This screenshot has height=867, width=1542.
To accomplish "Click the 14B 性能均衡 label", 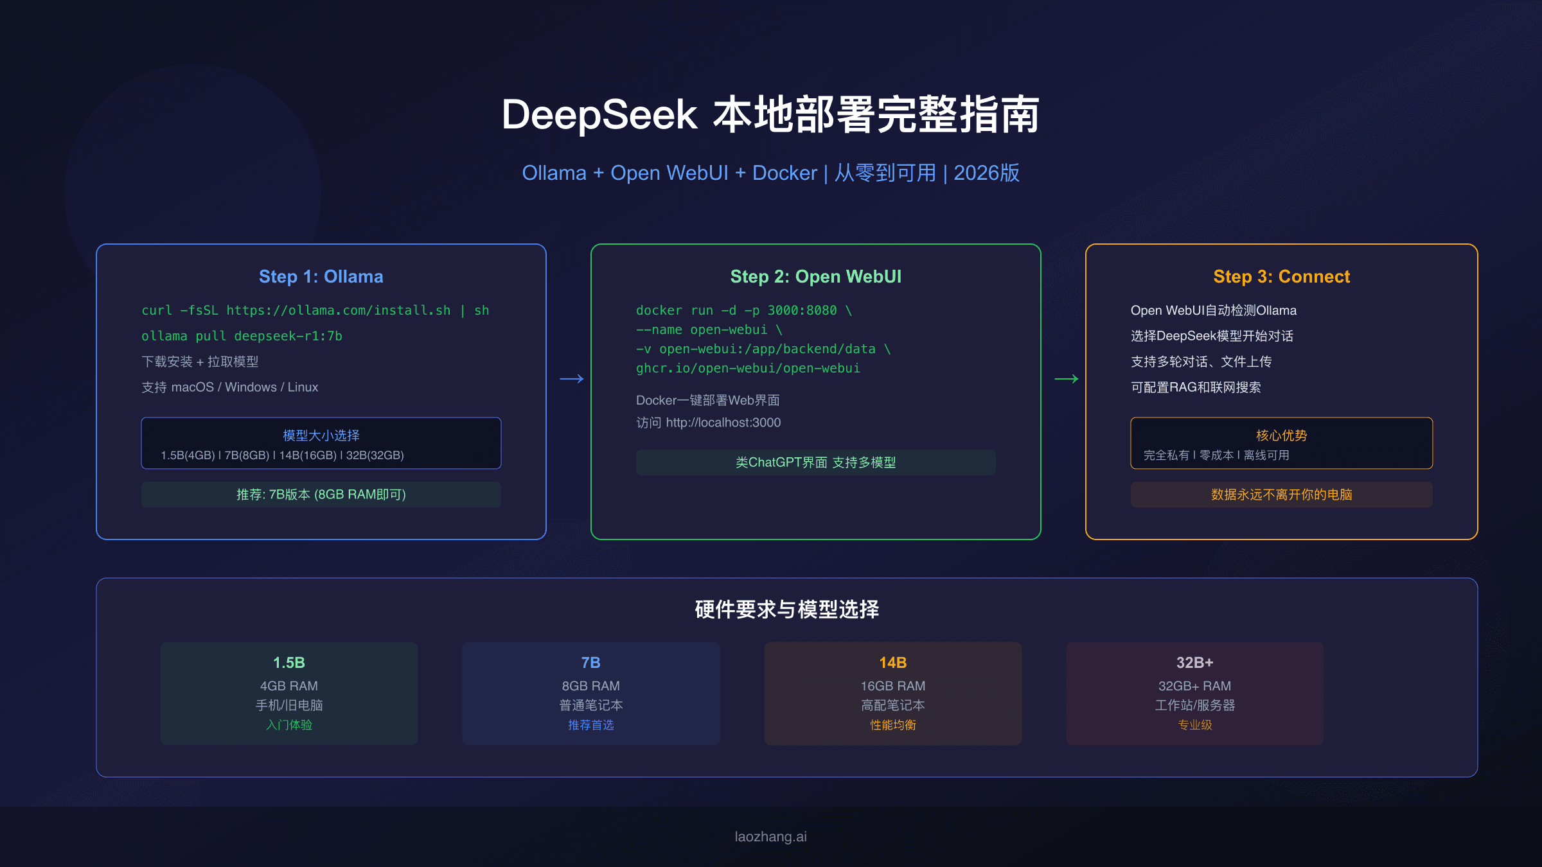I will (x=892, y=724).
